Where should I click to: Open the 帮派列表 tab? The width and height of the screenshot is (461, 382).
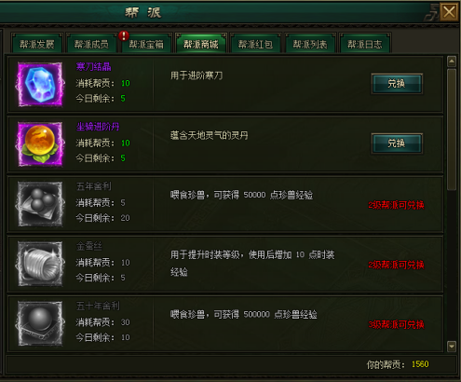click(x=310, y=44)
